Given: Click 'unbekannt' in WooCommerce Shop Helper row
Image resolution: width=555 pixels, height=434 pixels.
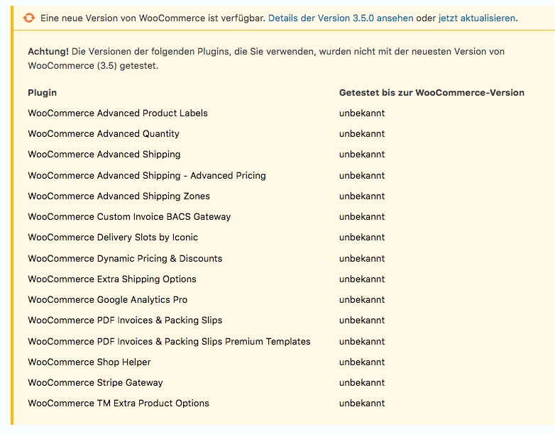Looking at the screenshot, I should point(362,362).
